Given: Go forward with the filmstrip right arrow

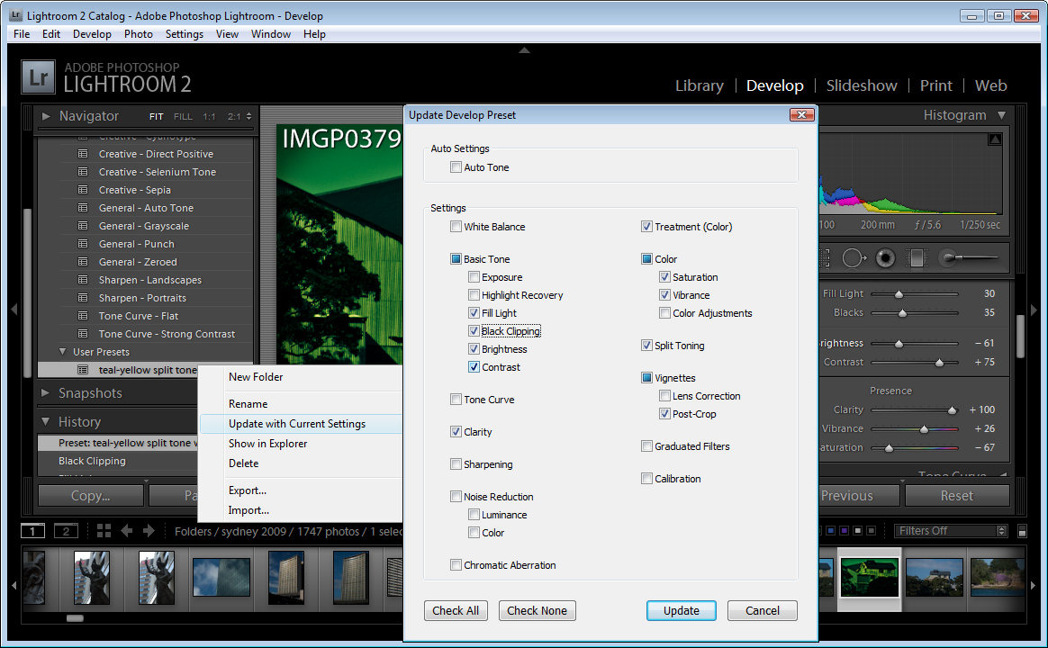Looking at the screenshot, I should pyautogui.click(x=149, y=531).
